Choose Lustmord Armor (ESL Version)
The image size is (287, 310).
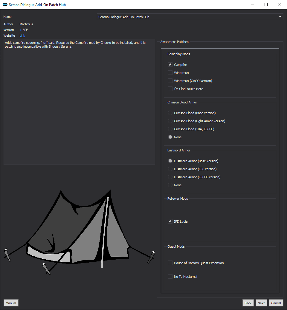point(170,169)
